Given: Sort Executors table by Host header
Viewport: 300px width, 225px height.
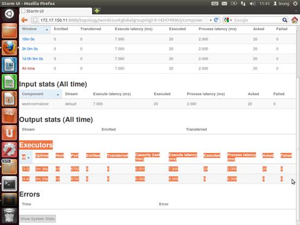Looking at the screenshot, I should click(60, 156).
